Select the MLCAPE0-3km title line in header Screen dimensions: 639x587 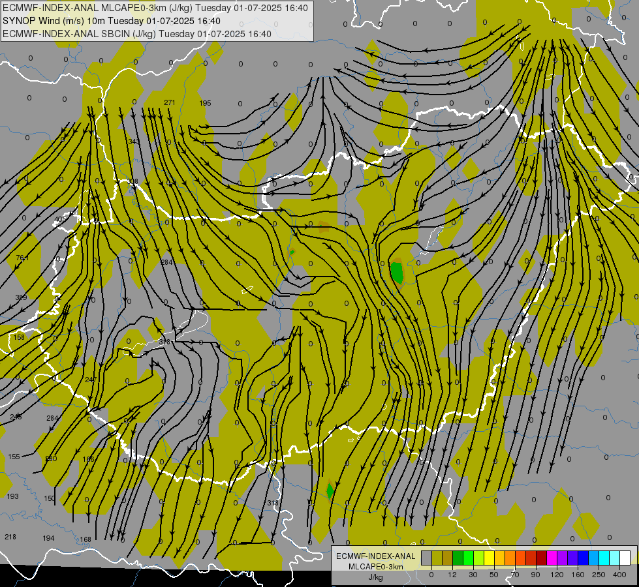point(155,8)
